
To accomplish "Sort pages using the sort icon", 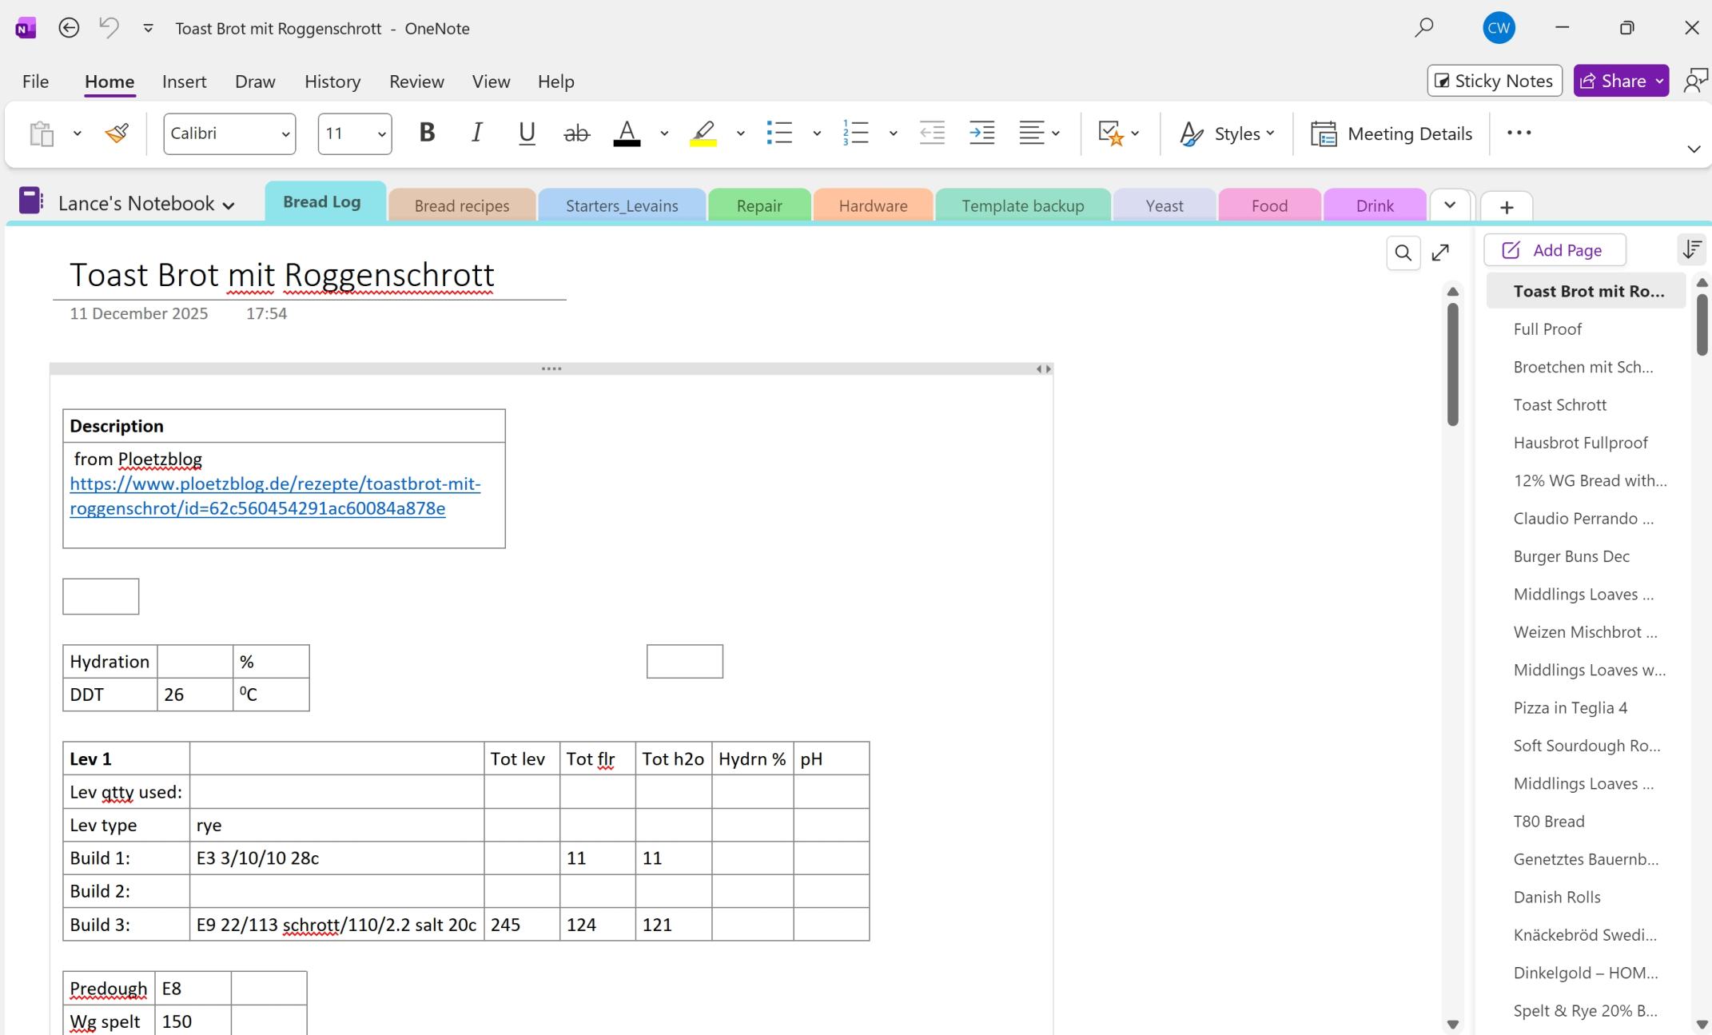I will click(1691, 249).
